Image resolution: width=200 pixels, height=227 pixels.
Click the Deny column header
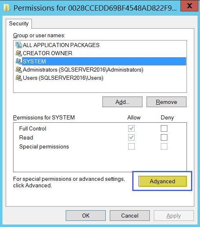pyautogui.click(x=167, y=117)
